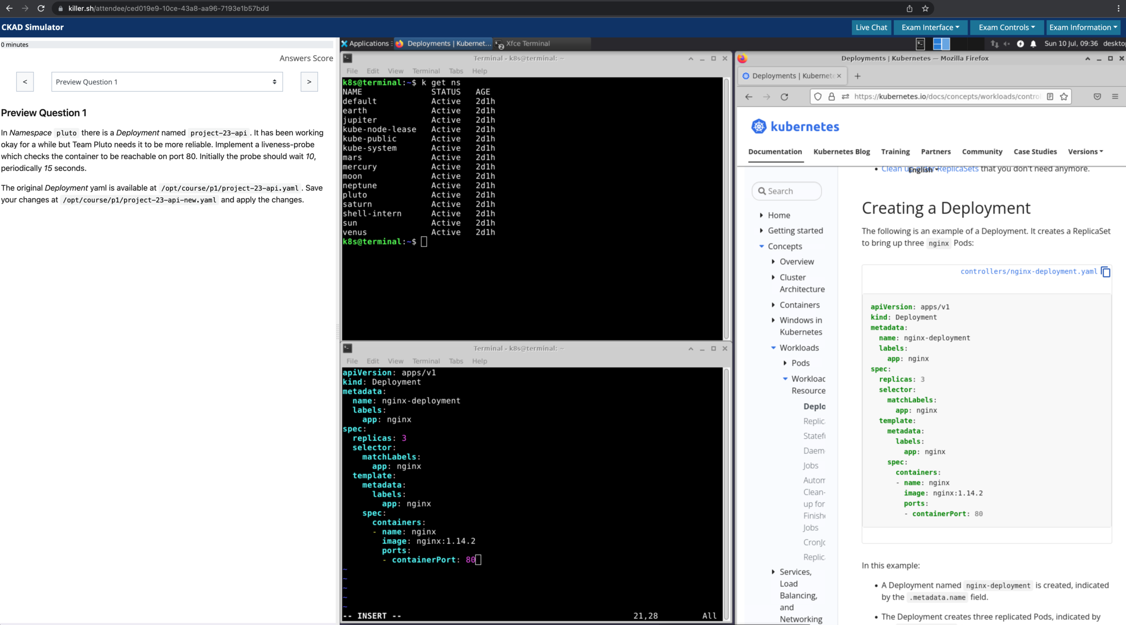Copy nginx-deployment.yaml to clipboard icon
Screen dimensions: 1126x625
click(1105, 272)
